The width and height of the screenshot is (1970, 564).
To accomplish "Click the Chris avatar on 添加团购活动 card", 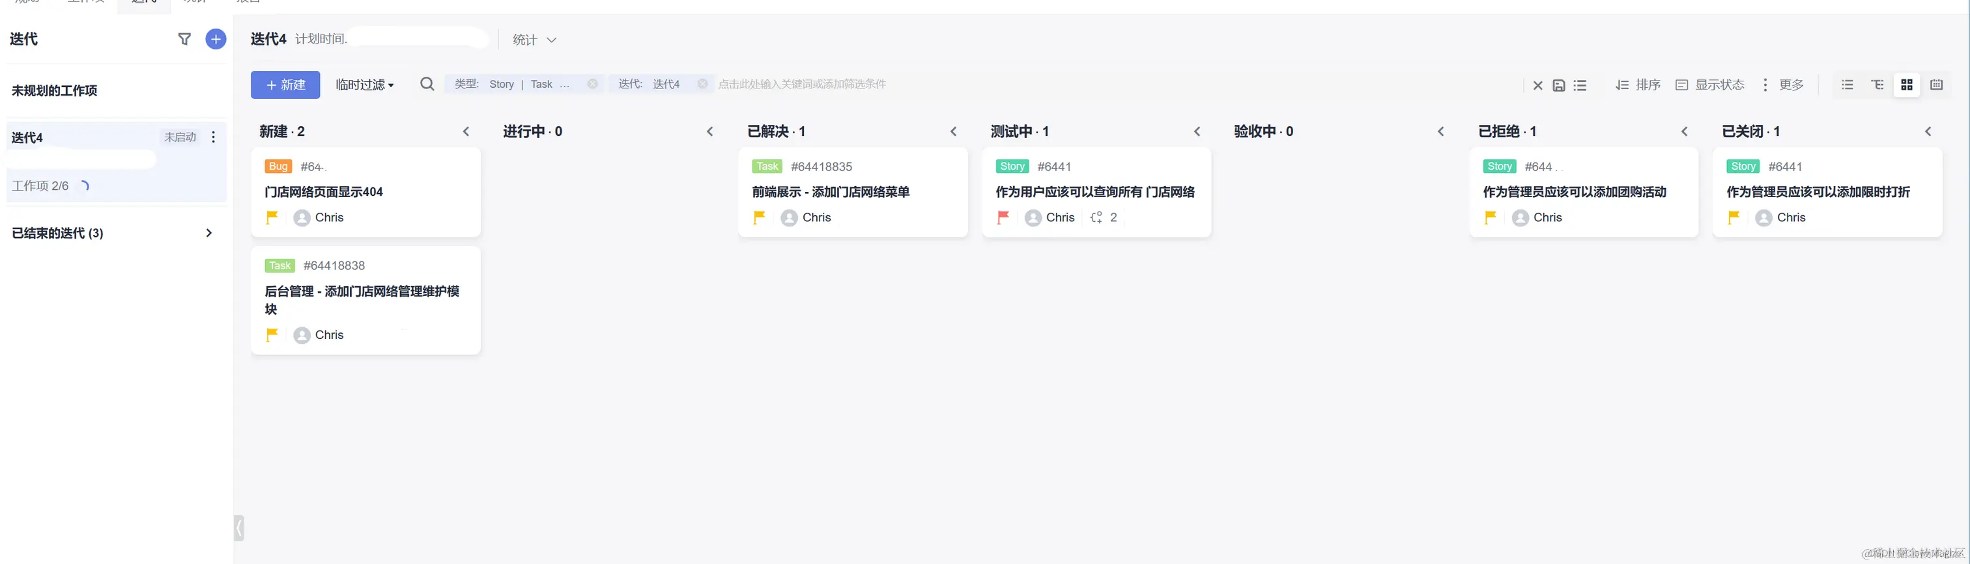I will click(x=1520, y=219).
